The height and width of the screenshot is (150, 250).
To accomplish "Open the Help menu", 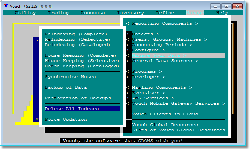I will pyautogui.click(x=222, y=13).
